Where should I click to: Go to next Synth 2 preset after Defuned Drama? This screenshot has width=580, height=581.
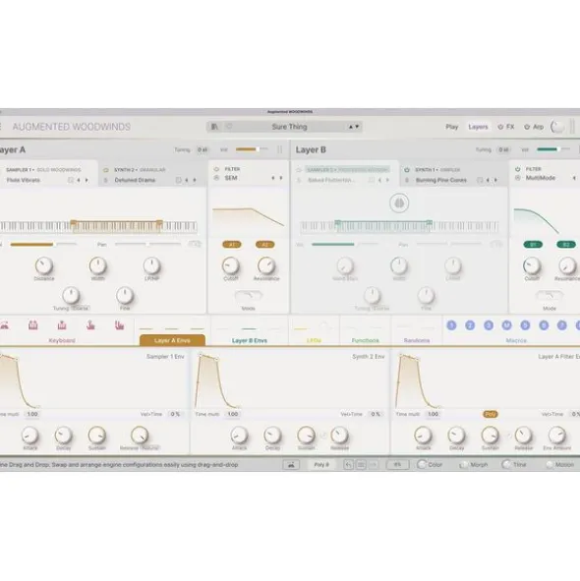coord(195,180)
